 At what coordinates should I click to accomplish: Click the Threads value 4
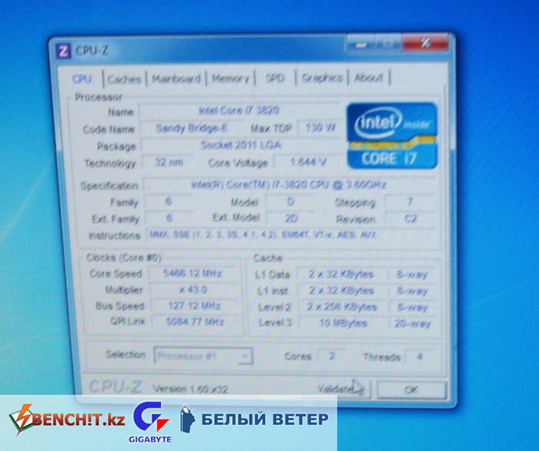pos(420,356)
